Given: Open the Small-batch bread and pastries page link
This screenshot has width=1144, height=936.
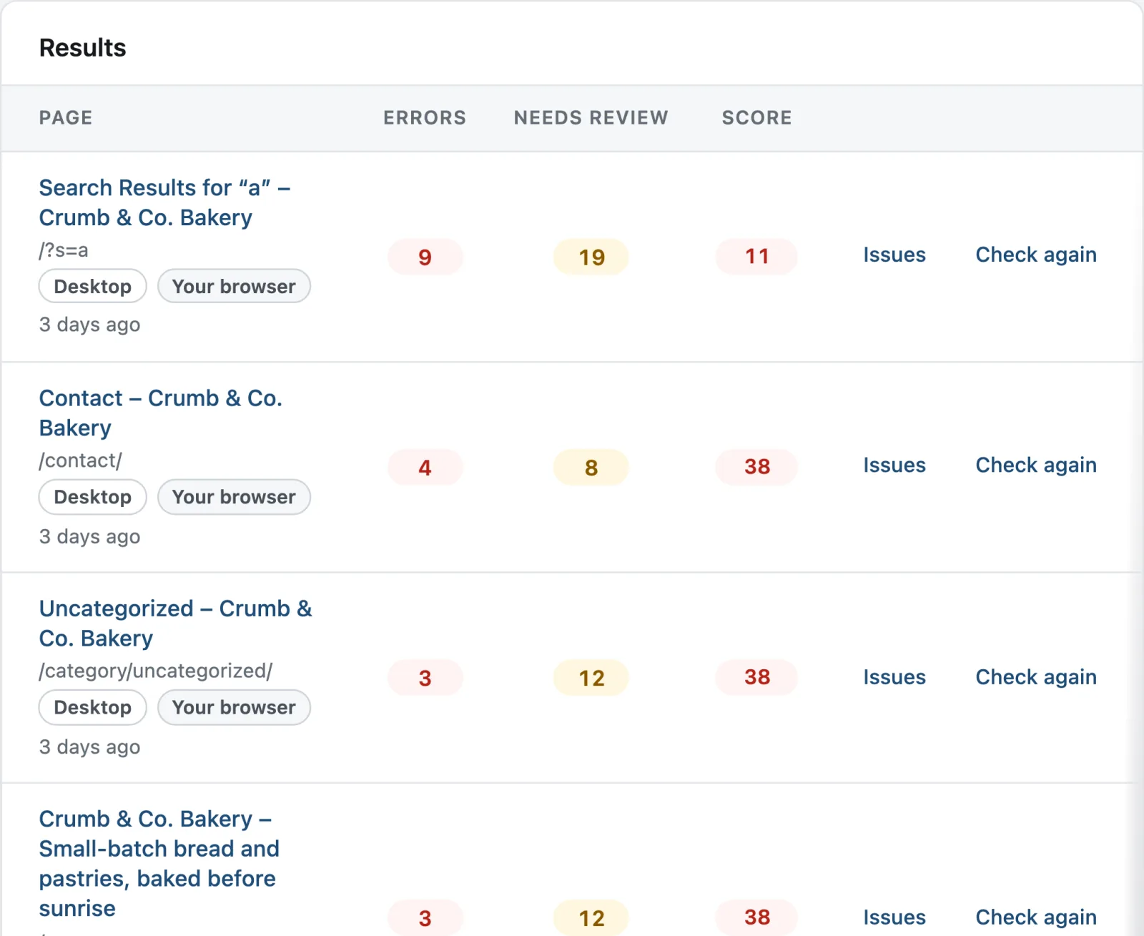Looking at the screenshot, I should (159, 863).
